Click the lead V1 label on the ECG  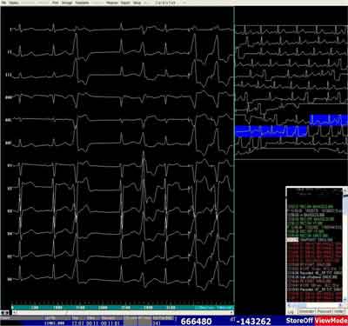(10, 165)
